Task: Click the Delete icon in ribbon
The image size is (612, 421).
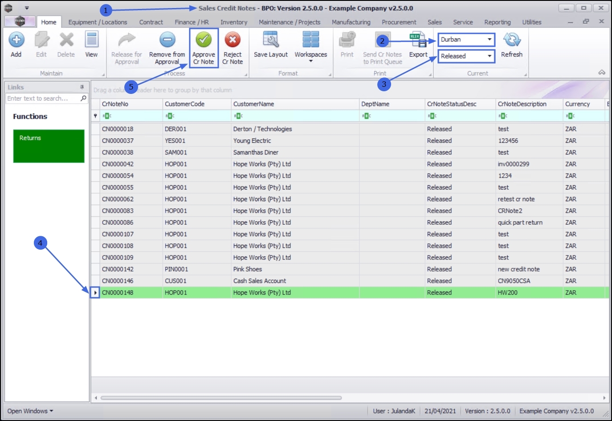Action: click(x=66, y=40)
